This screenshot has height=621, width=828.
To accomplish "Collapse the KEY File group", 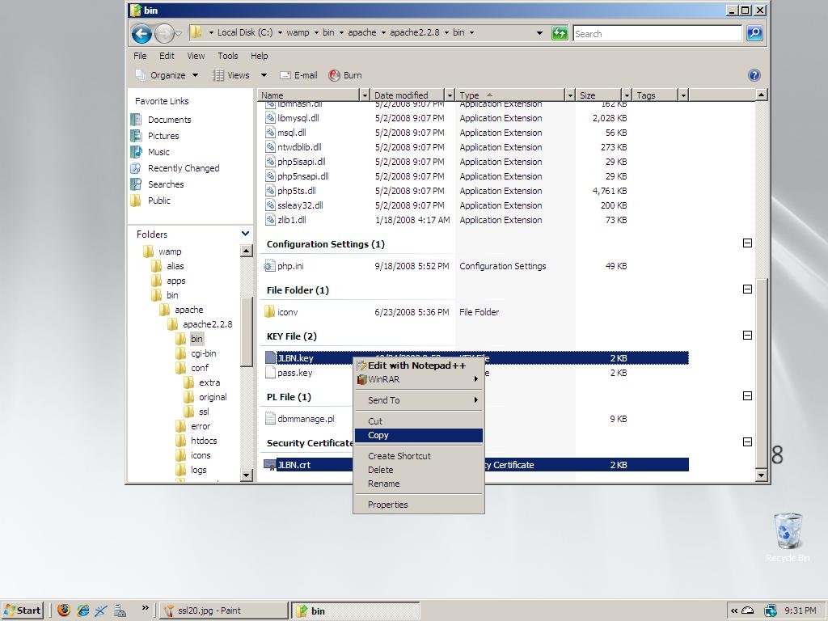I will [747, 336].
